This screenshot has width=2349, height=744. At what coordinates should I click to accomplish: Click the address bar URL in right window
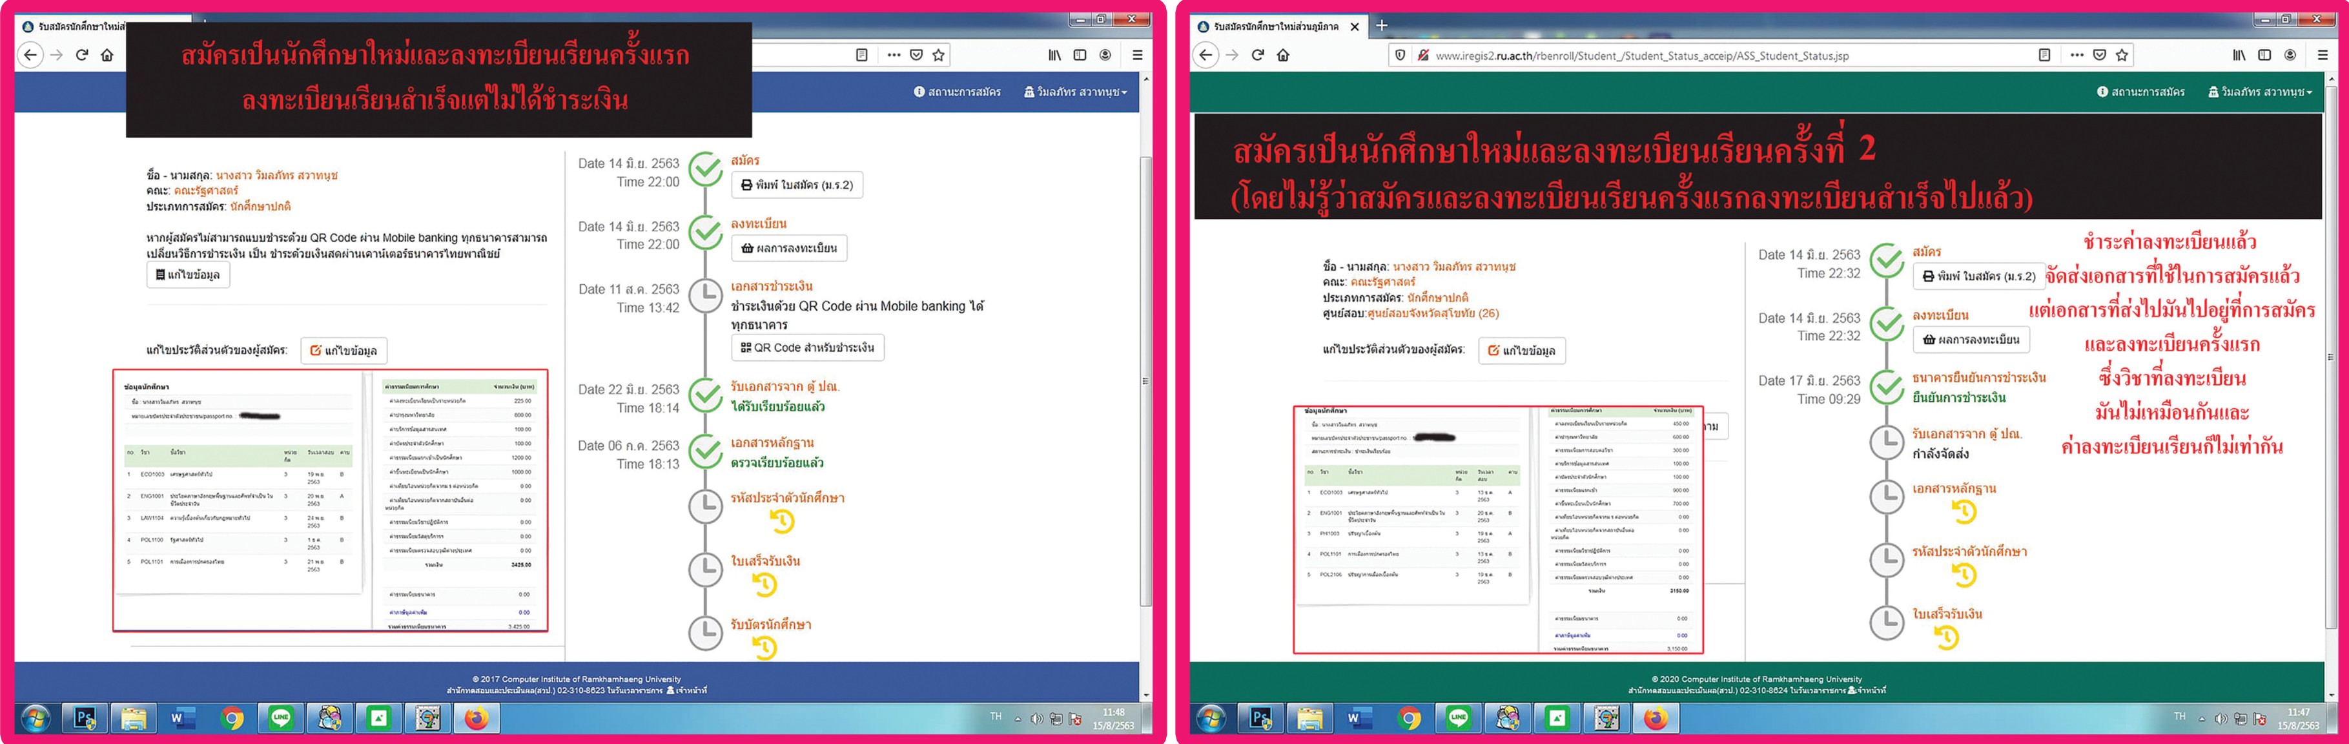(x=1641, y=56)
